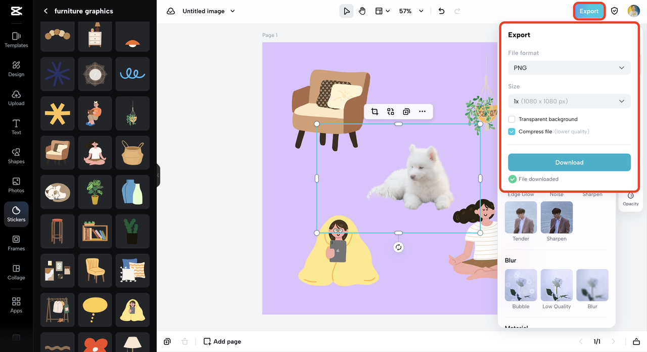Add the wooden bar stool sticker

tap(58, 231)
